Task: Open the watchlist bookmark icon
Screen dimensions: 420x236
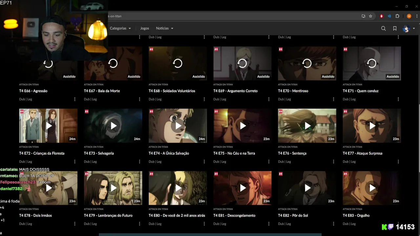Action: [x=395, y=29]
